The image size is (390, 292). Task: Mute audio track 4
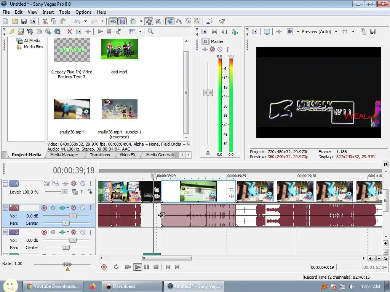(x=83, y=208)
